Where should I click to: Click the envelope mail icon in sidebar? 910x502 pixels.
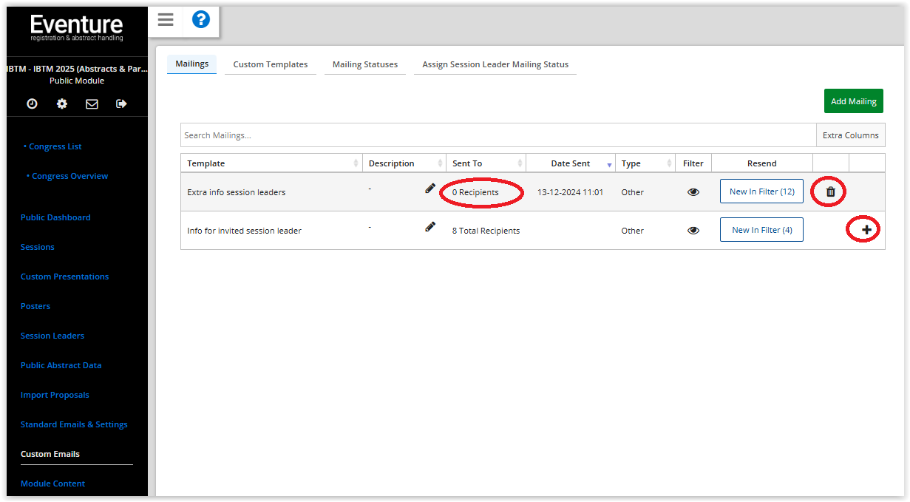coord(92,104)
